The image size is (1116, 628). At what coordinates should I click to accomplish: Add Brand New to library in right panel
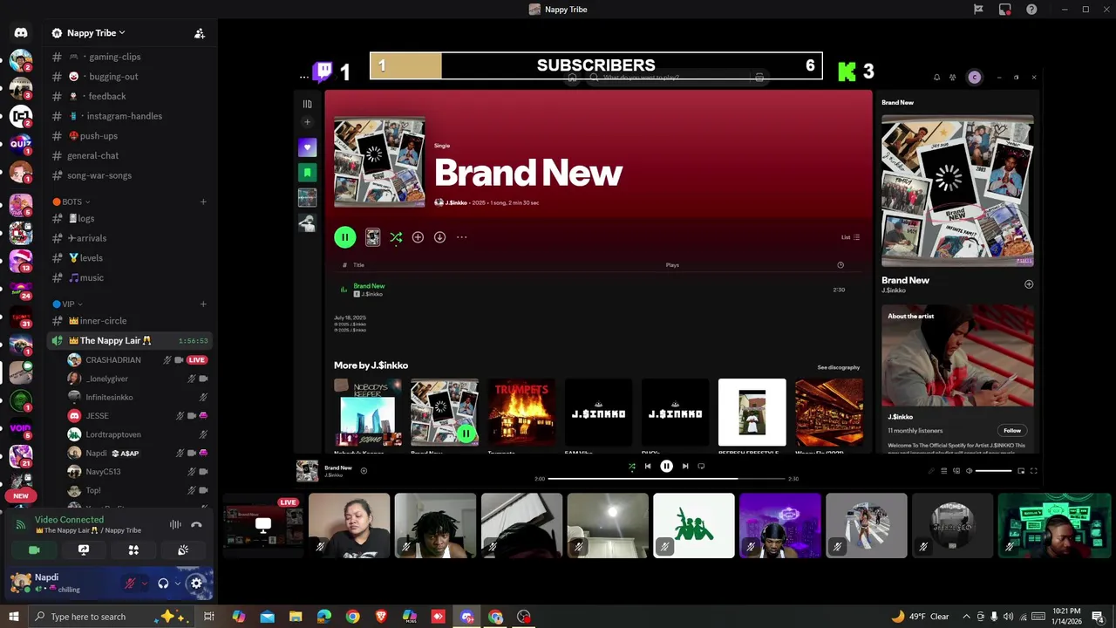pos(1029,284)
